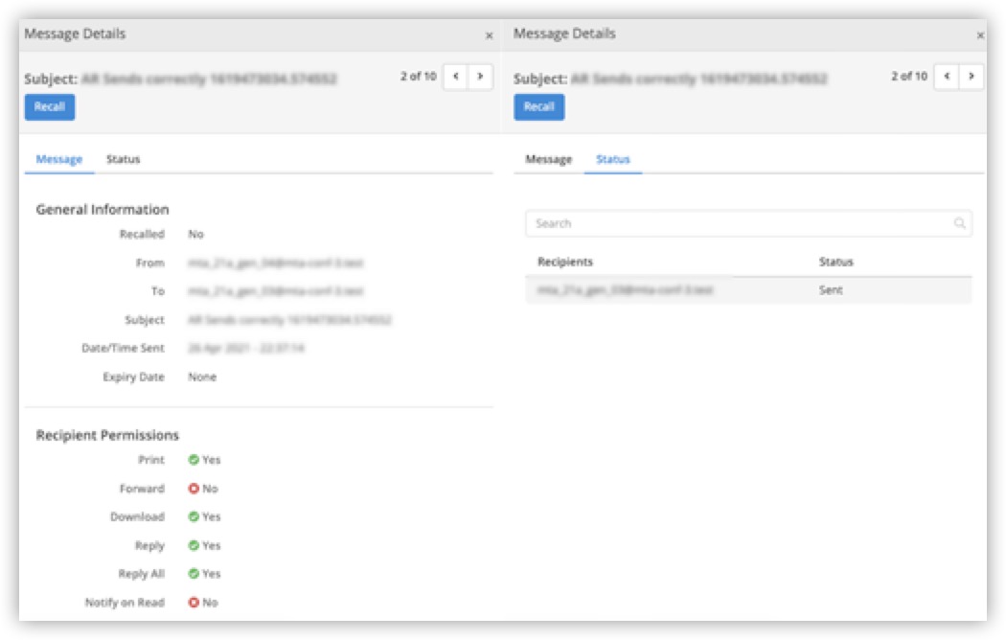The width and height of the screenshot is (1006, 640).
Task: Go to next message in right panel
Action: (971, 77)
